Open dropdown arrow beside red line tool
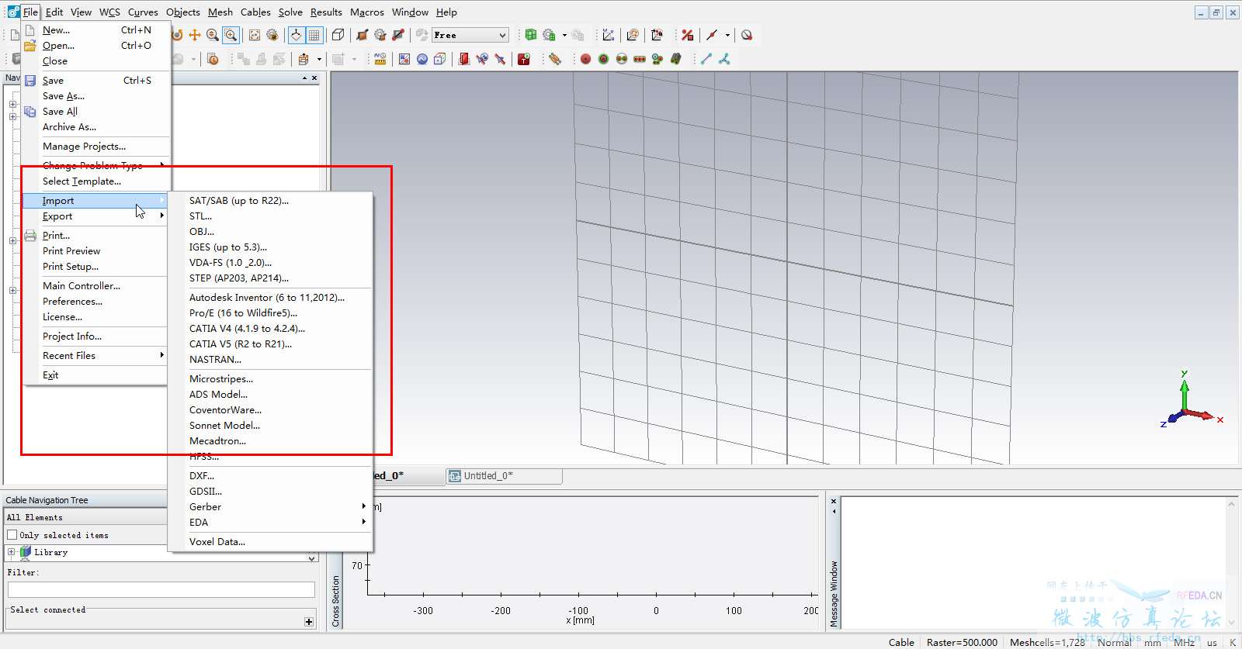This screenshot has width=1242, height=649. click(x=727, y=35)
